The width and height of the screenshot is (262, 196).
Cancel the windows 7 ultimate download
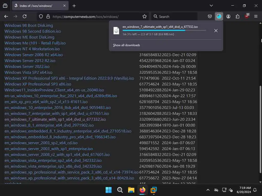(x=216, y=31)
